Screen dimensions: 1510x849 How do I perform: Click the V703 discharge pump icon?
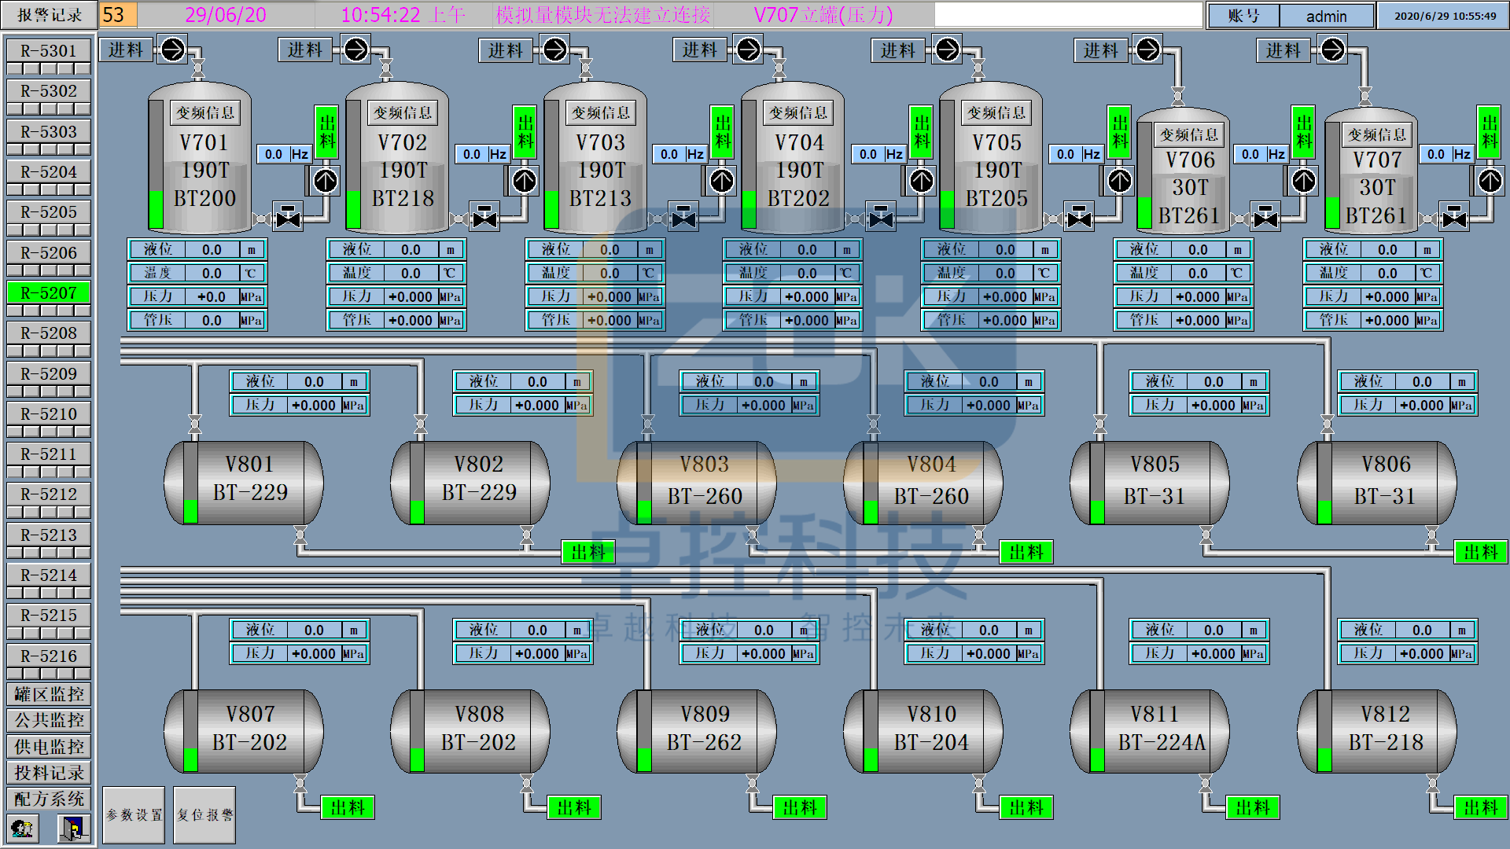click(x=721, y=182)
